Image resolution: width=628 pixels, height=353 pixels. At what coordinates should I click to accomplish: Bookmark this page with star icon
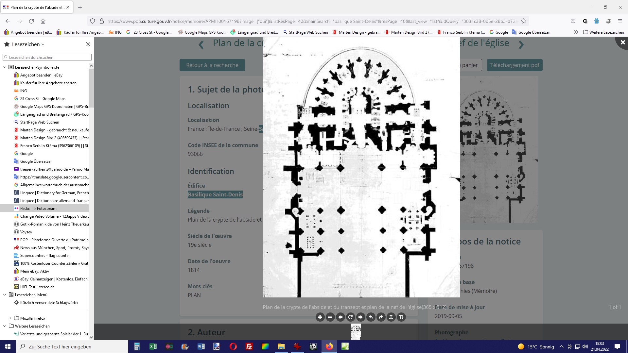coord(523,21)
